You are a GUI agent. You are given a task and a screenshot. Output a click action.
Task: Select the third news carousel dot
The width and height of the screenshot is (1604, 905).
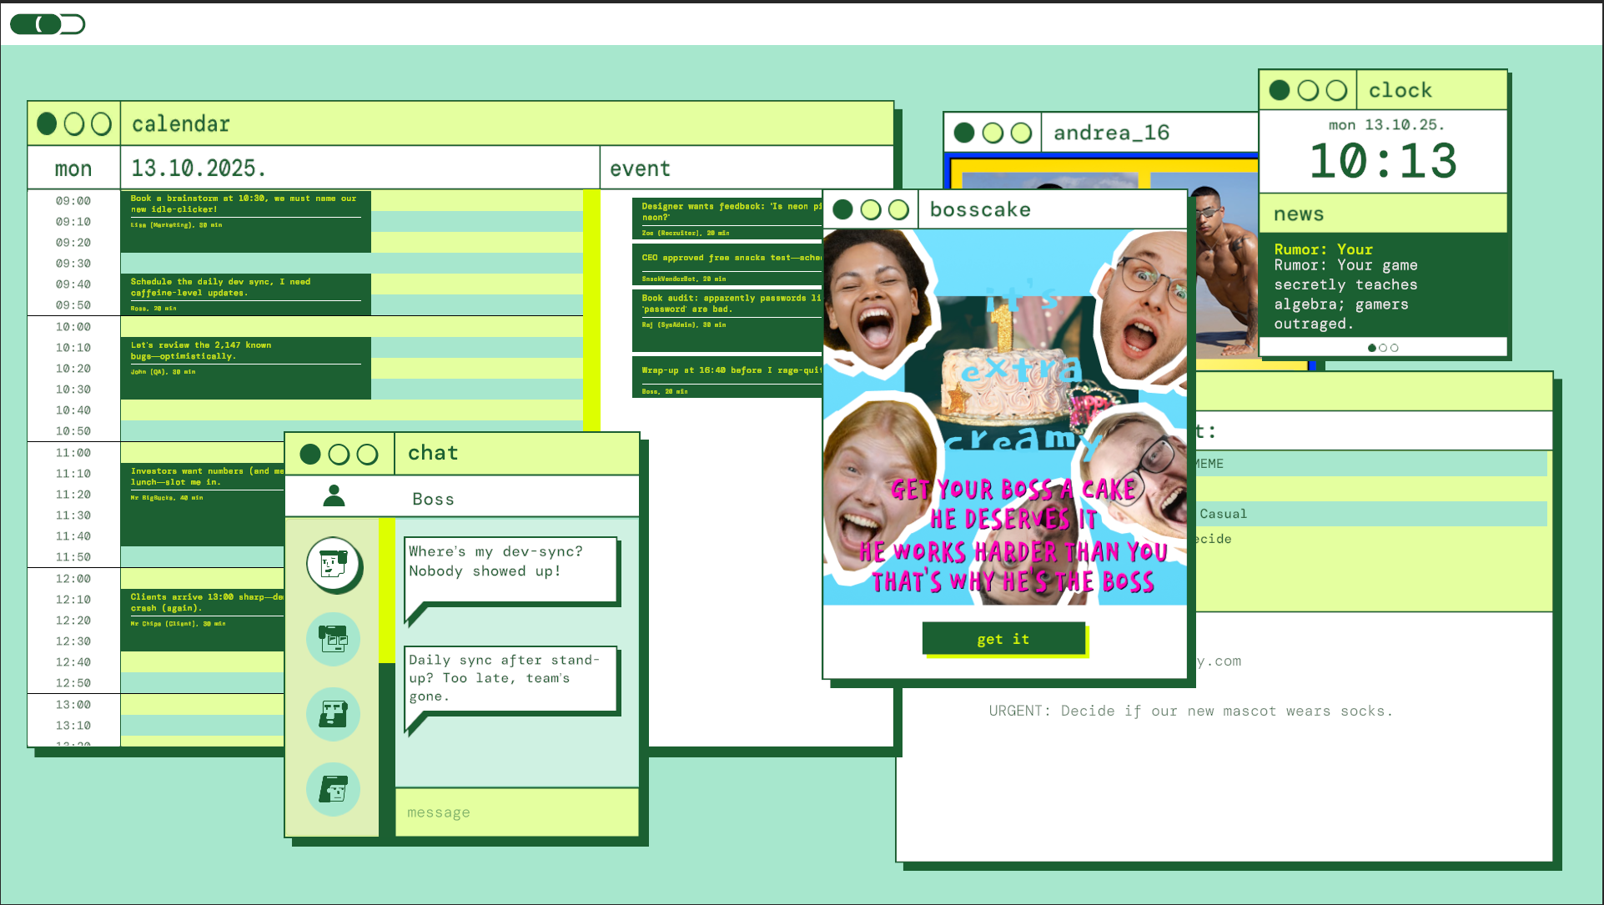[1395, 348]
